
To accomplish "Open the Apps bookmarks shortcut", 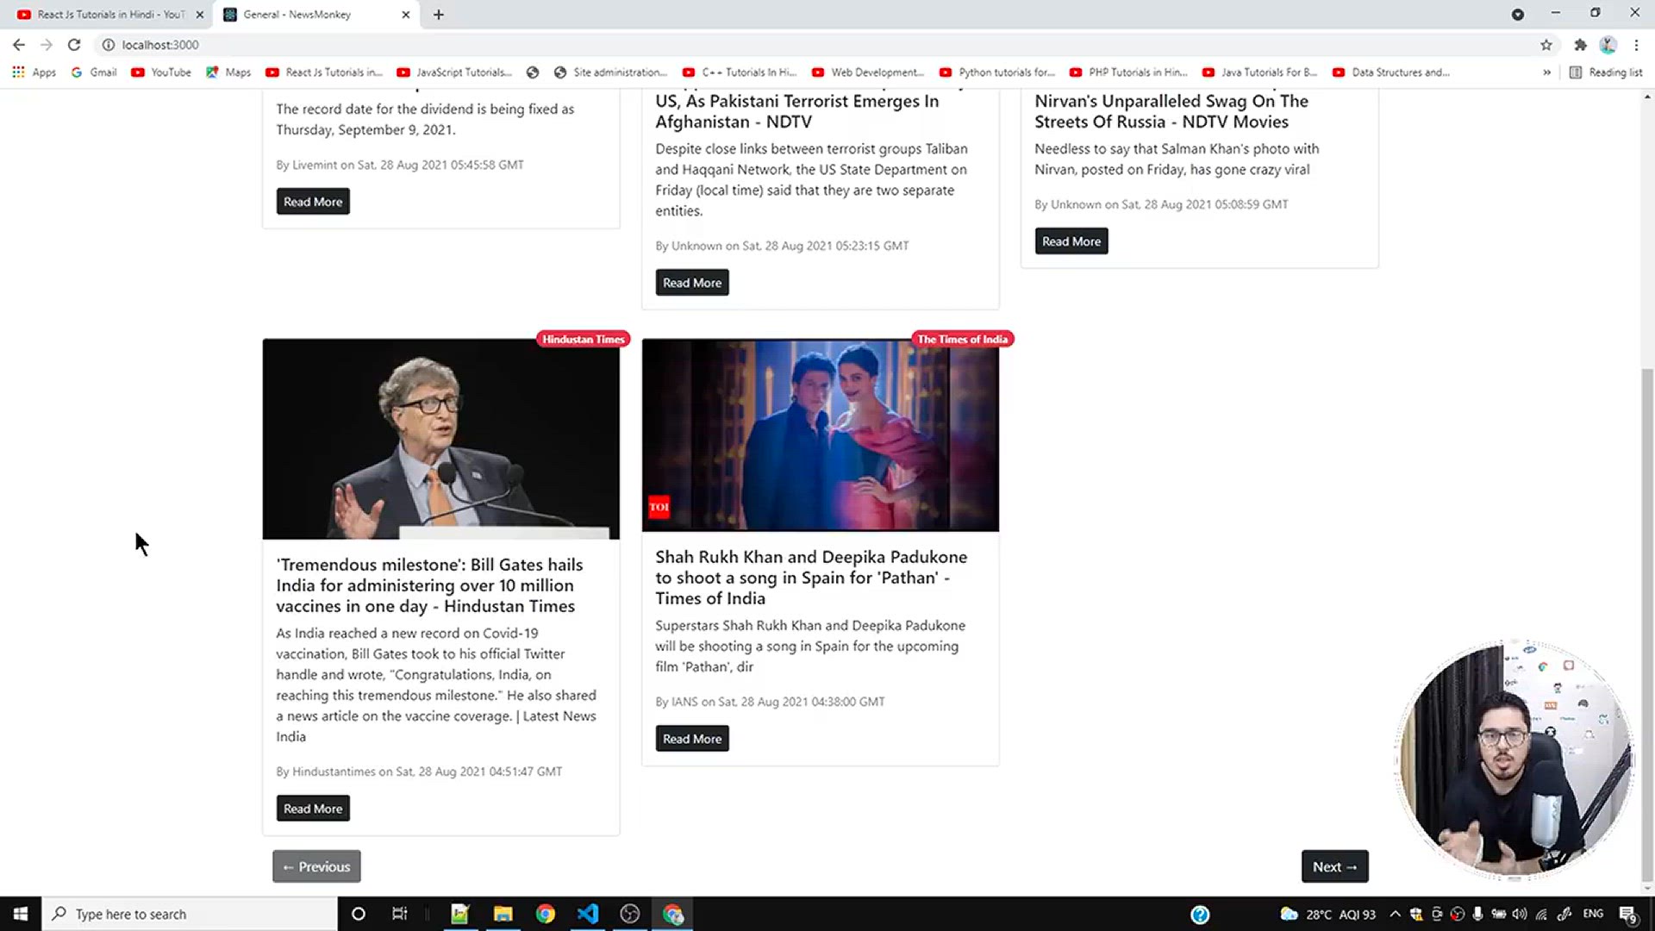I will [x=34, y=72].
